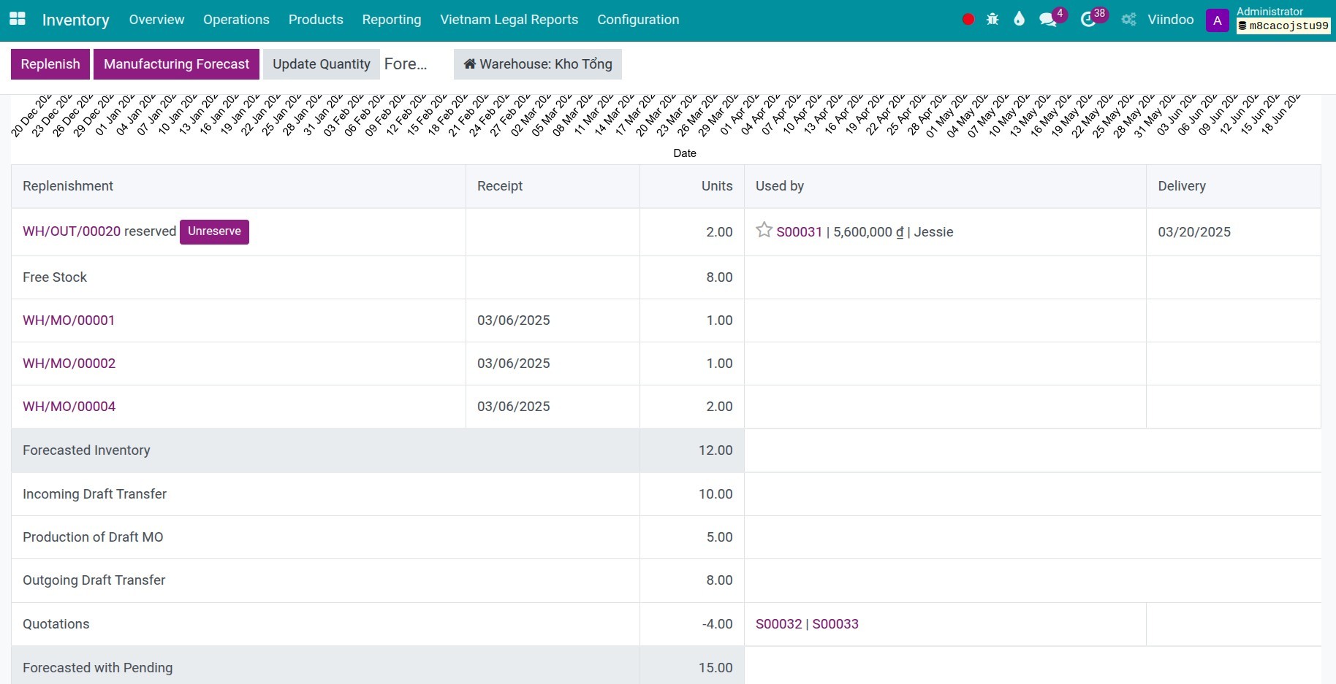The height and width of the screenshot is (684, 1336).
Task: Click receipt date of WH/MO/00001
Action: click(x=514, y=320)
